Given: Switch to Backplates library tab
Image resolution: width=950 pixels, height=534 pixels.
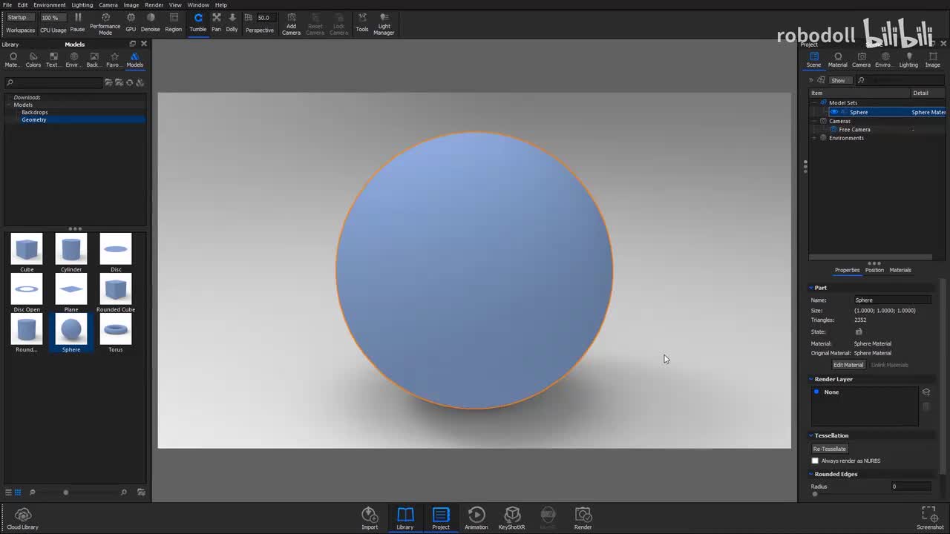Looking at the screenshot, I should click(94, 60).
